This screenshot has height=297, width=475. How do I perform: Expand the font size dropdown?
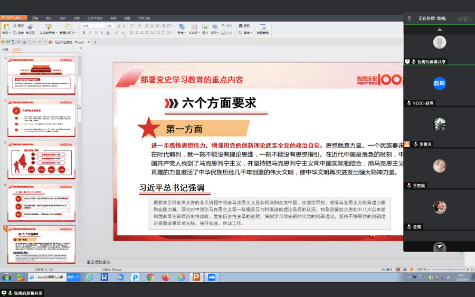pyautogui.click(x=111, y=26)
